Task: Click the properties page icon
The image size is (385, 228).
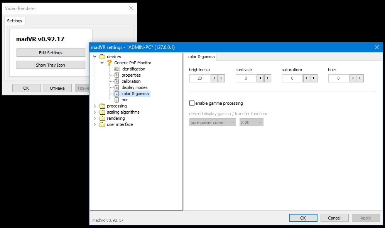Action: [117, 75]
